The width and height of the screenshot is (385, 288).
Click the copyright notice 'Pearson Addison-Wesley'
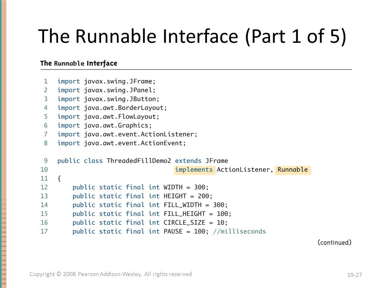tap(109, 274)
